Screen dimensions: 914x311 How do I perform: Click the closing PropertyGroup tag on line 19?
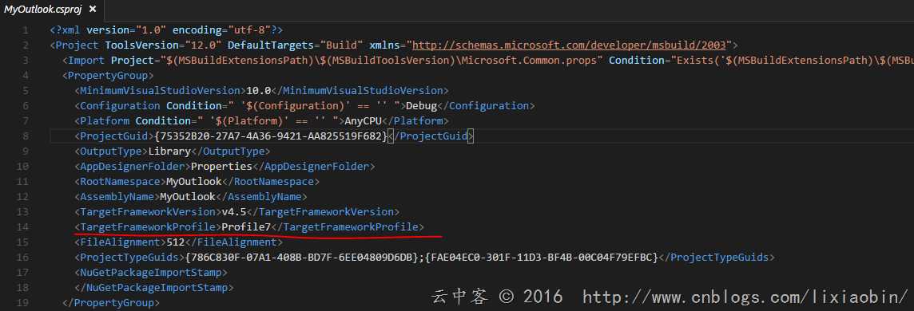pos(111,302)
